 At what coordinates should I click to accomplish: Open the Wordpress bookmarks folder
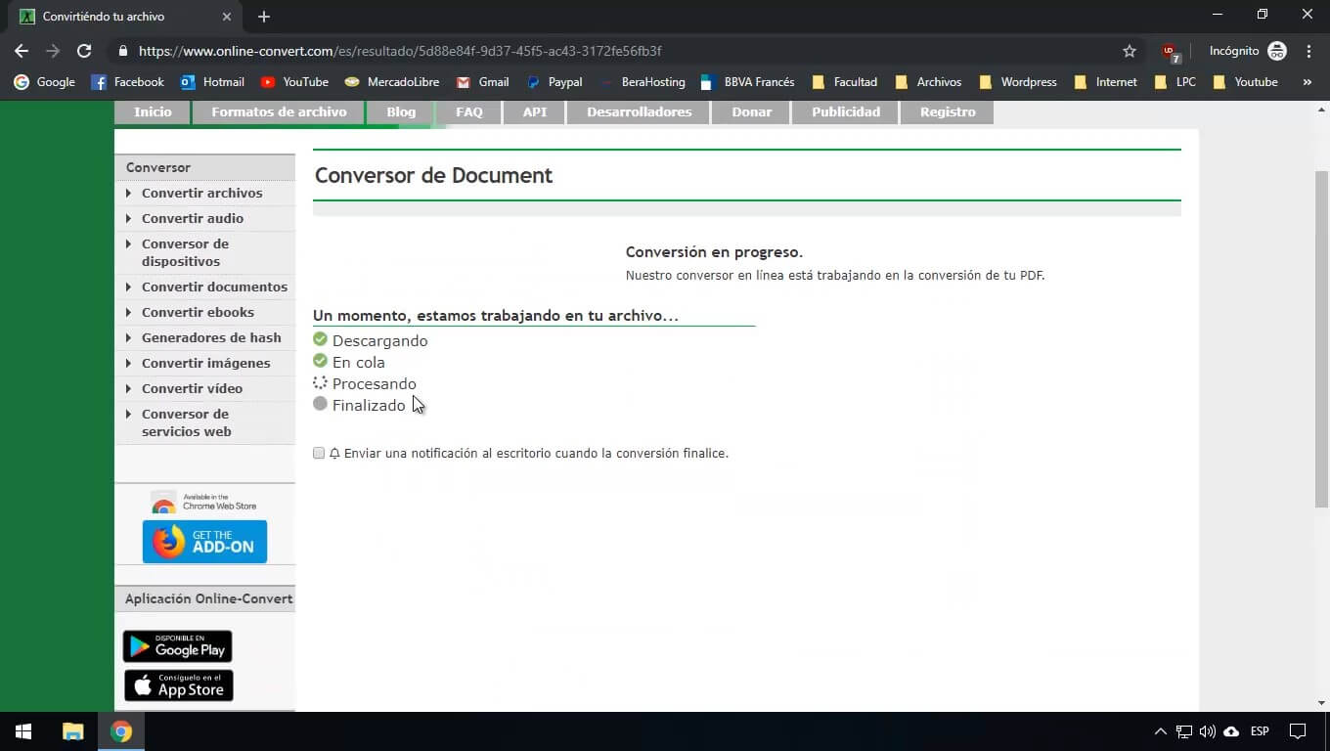[x=1018, y=82]
